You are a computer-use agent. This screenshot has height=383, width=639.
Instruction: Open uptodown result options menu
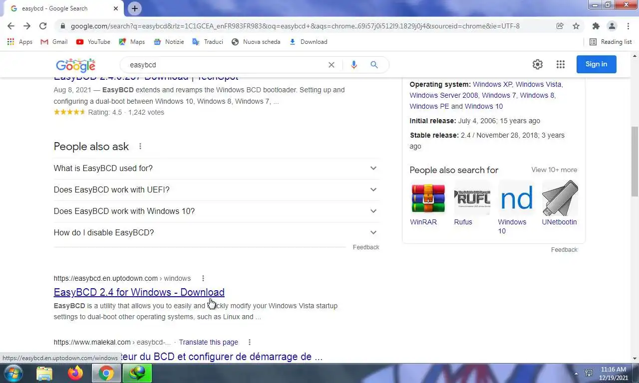[203, 278]
